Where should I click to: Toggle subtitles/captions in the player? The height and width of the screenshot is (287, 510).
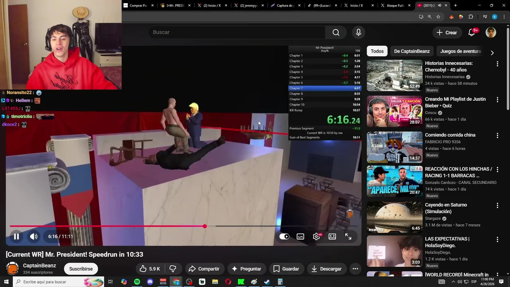tap(300, 236)
